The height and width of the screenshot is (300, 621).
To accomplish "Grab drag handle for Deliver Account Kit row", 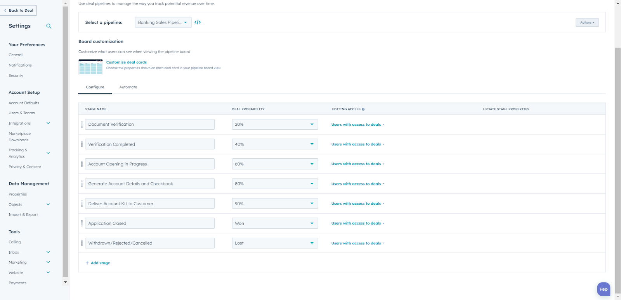I will pos(82,203).
